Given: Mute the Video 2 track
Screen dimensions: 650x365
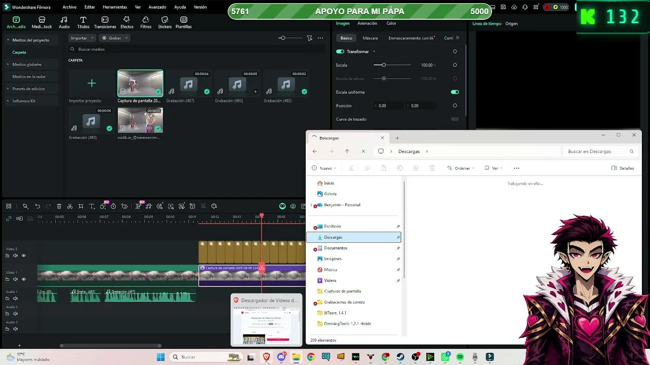Looking at the screenshot, I should click(15, 255).
